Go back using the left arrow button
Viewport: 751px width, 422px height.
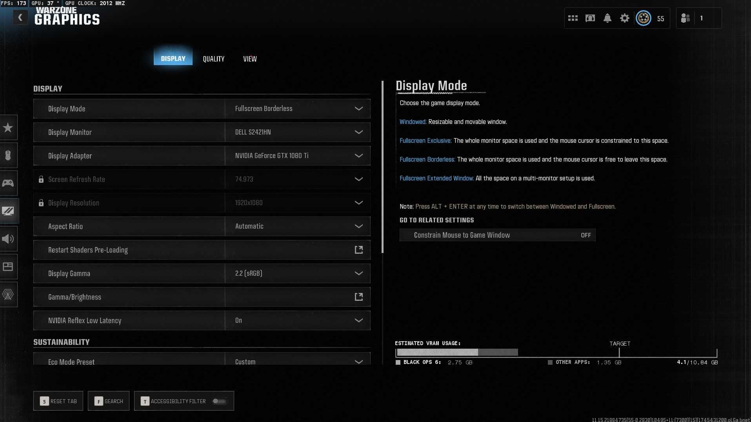coord(20,17)
